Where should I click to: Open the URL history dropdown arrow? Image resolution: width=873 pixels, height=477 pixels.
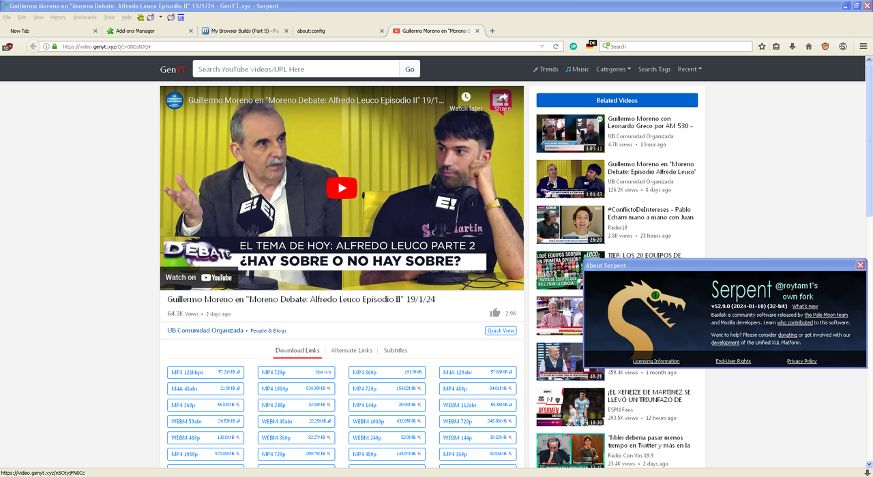click(x=542, y=46)
